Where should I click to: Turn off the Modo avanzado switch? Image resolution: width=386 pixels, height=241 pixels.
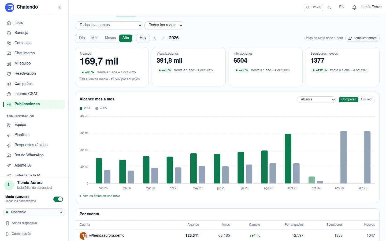click(58, 199)
